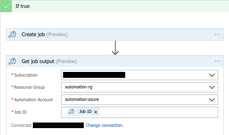Viewport: 229px width, 135px height.
Task: Click inside the Job ID input field
Action: [158, 112]
